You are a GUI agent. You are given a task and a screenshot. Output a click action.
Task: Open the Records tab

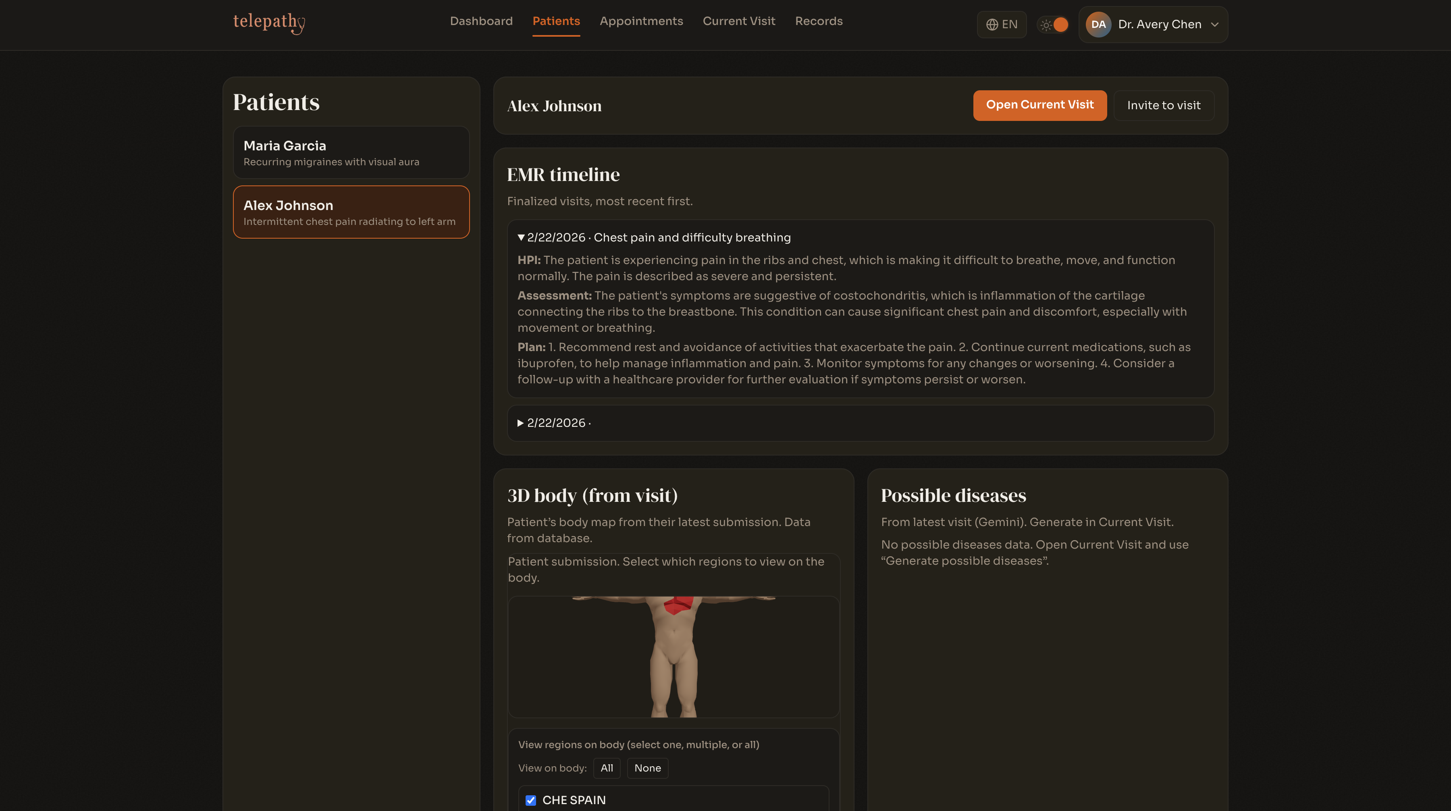tap(819, 21)
